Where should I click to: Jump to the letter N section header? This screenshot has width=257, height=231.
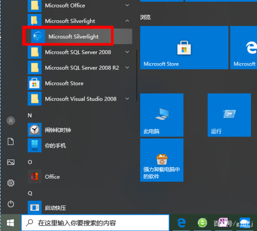(x=30, y=115)
